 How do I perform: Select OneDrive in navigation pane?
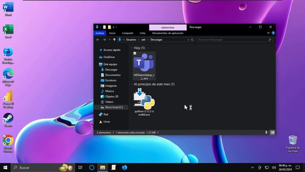(x=107, y=57)
